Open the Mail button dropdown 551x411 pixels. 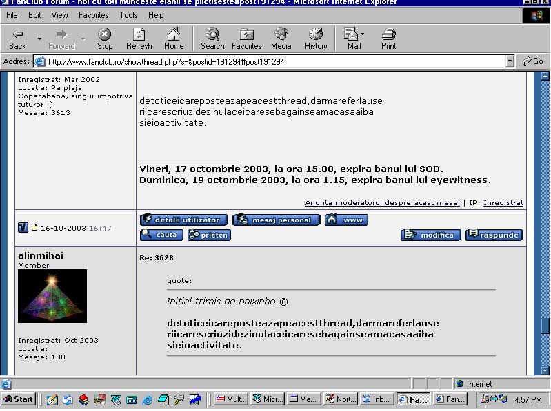pos(363,34)
